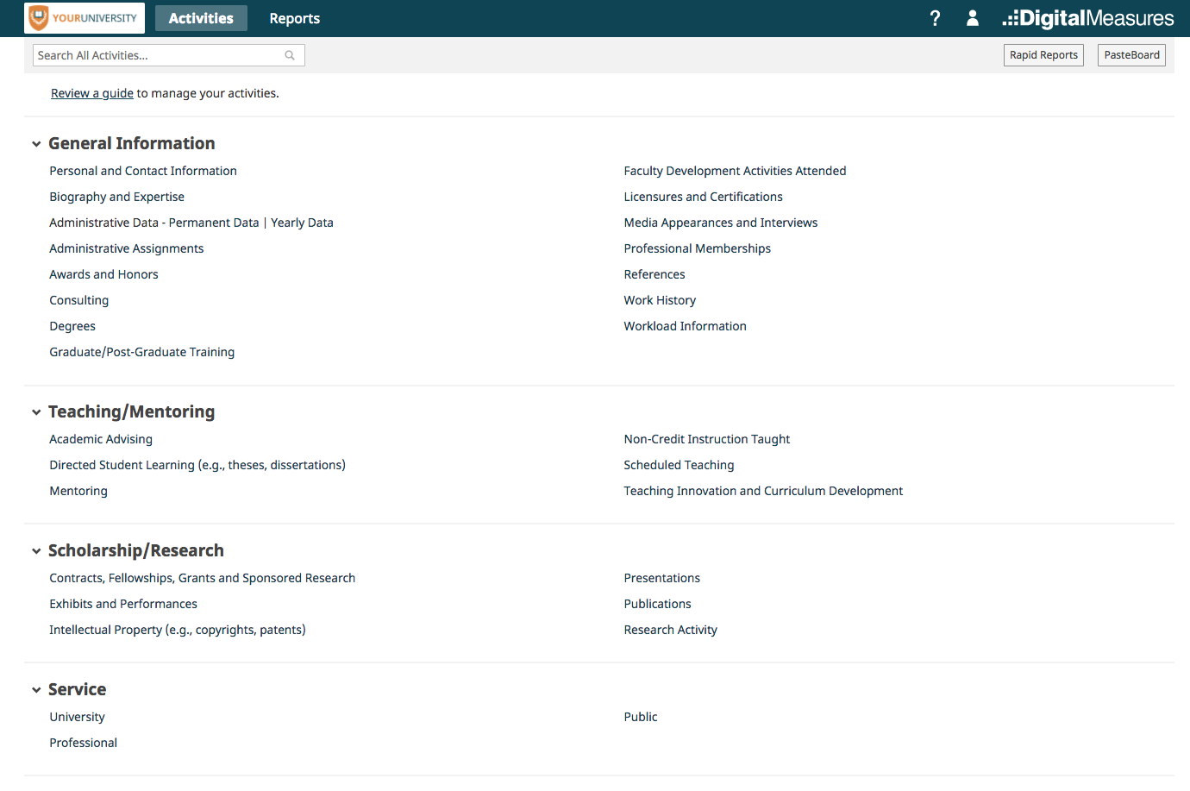
Task: Open the Review a guide link
Action: click(92, 93)
